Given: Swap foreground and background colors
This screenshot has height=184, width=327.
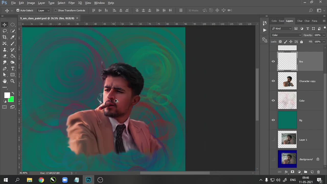Looking at the screenshot, I should click(13, 93).
